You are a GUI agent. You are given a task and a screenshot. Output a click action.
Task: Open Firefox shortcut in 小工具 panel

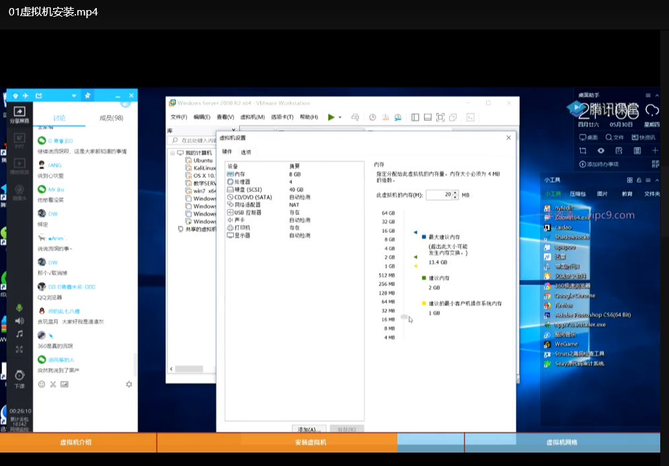[x=558, y=306]
